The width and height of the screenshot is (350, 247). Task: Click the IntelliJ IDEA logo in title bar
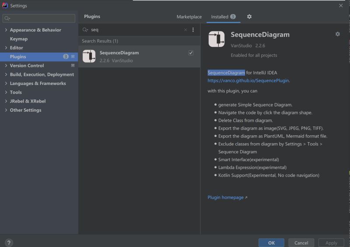(x=5, y=5)
